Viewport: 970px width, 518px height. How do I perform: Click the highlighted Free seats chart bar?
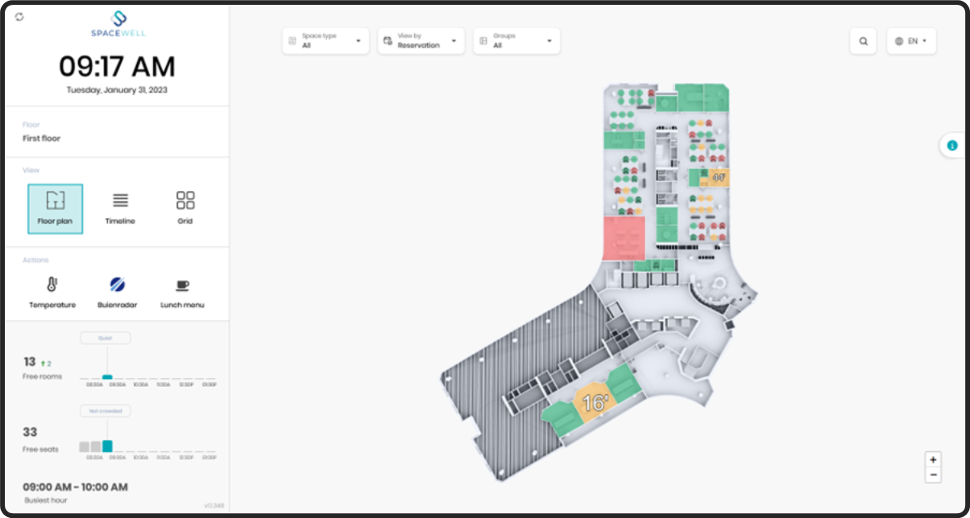click(107, 446)
